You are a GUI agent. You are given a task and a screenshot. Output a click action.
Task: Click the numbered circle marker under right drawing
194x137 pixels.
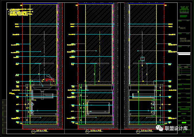[138, 131]
